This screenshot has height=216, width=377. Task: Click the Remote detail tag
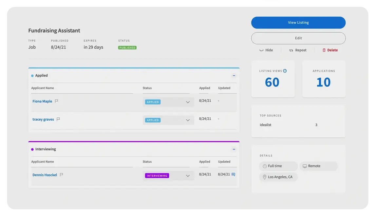[319, 166]
